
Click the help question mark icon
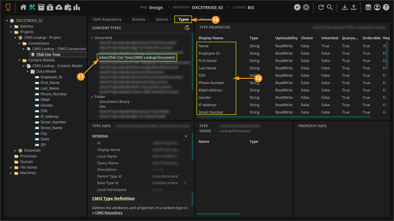click(x=386, y=7)
